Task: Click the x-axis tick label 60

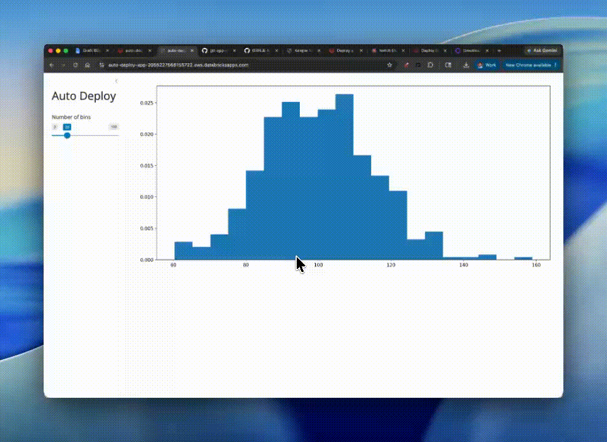Action: [173, 265]
